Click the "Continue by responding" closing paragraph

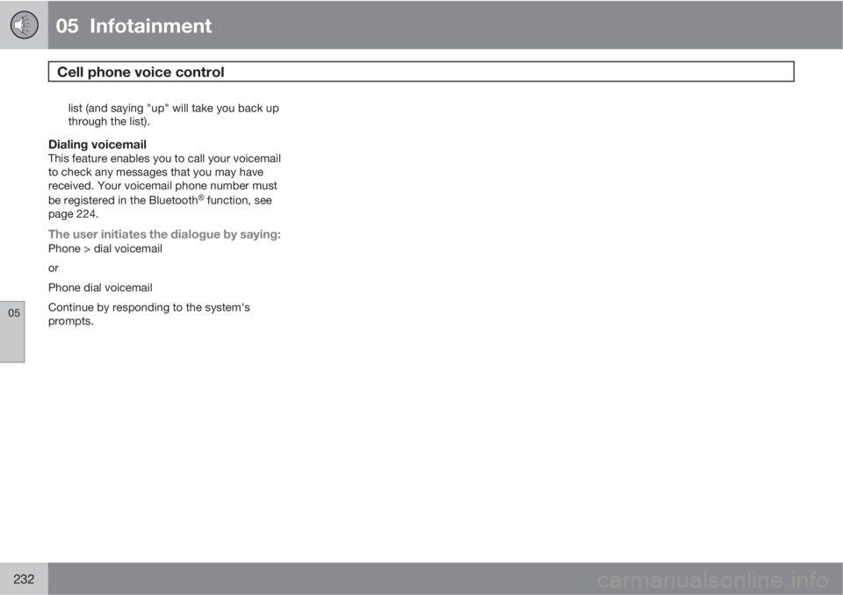[x=148, y=306]
